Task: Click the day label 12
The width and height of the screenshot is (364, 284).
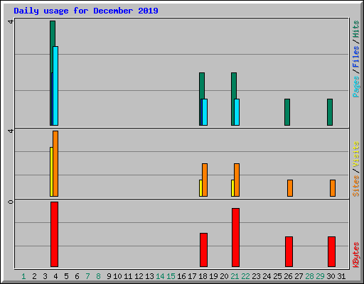Action: (x=139, y=276)
